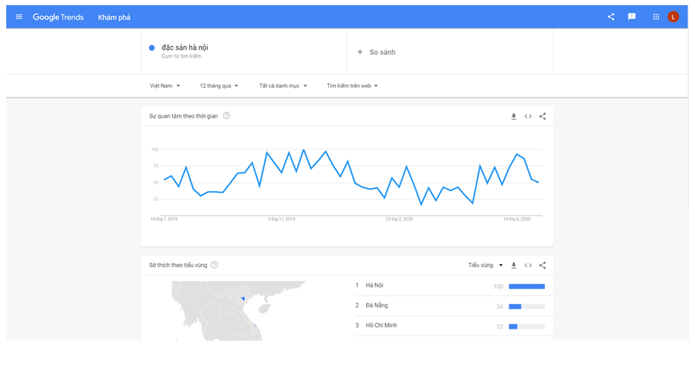Open the Việt Nam region dropdown

pos(165,86)
